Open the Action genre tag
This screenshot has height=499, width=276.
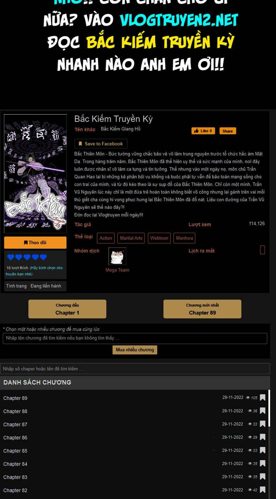tap(106, 238)
